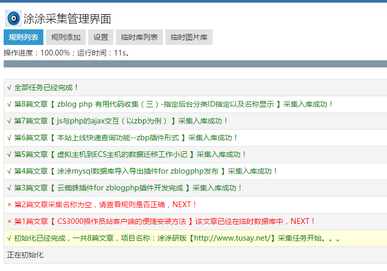Switch to the 规则添加 tab
This screenshot has width=387, height=271.
tap(66, 37)
